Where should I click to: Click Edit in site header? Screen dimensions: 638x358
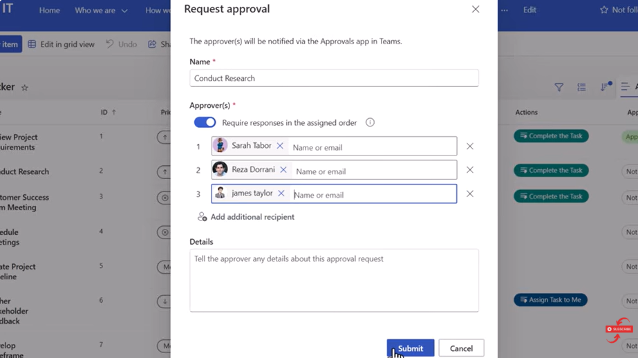pos(529,10)
